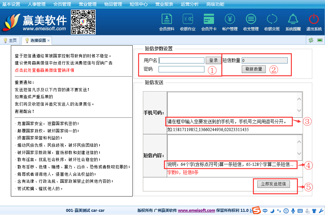Close the 连接设置 tab

click(x=48, y=41)
